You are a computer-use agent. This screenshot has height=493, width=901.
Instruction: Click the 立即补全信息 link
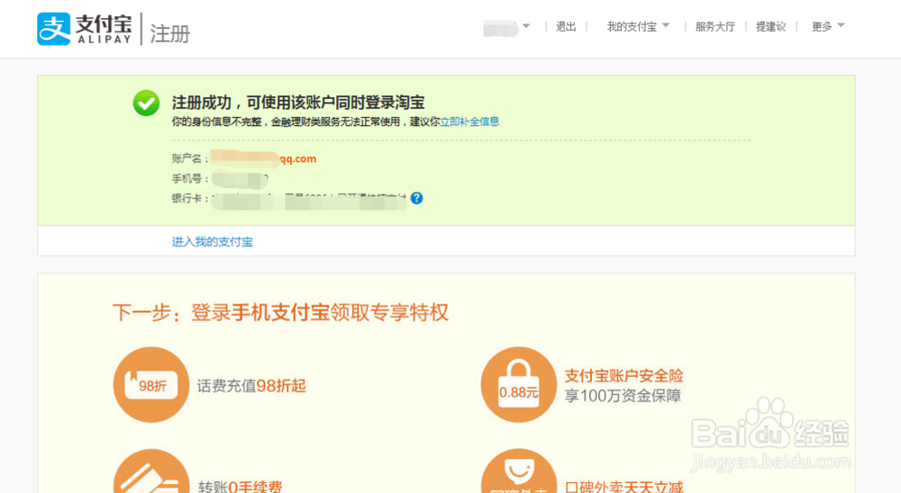469,121
